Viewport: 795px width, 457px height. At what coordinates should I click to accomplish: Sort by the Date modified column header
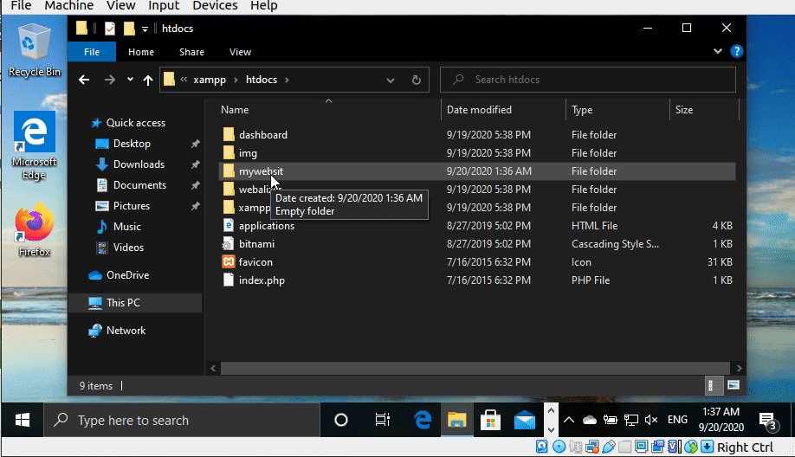click(x=479, y=110)
